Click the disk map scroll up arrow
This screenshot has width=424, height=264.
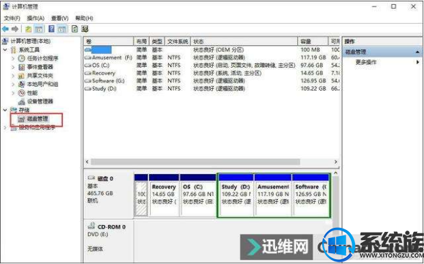(335, 173)
